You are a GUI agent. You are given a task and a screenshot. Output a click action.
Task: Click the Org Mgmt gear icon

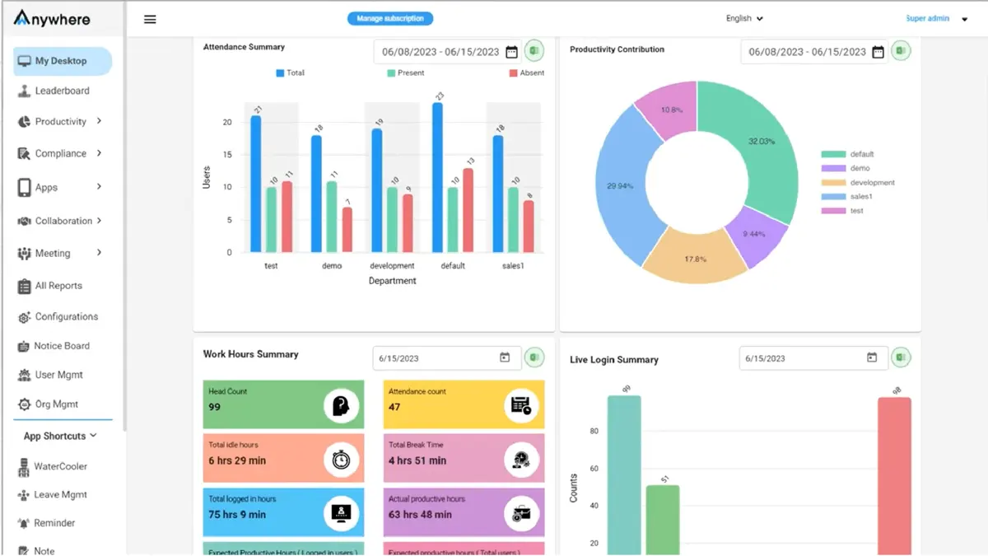click(25, 404)
